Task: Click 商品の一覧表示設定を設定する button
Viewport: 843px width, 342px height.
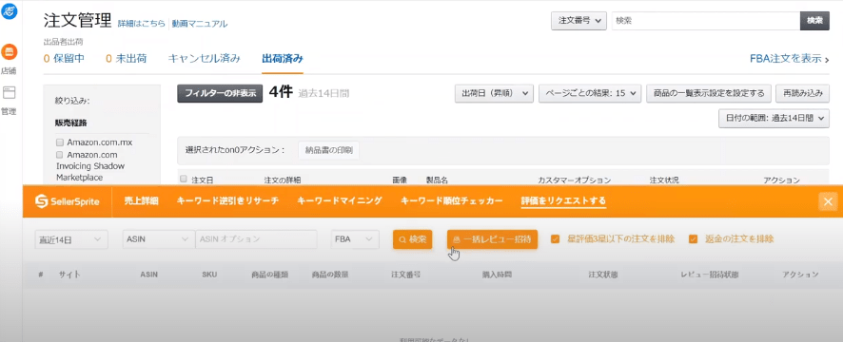Action: pyautogui.click(x=709, y=93)
